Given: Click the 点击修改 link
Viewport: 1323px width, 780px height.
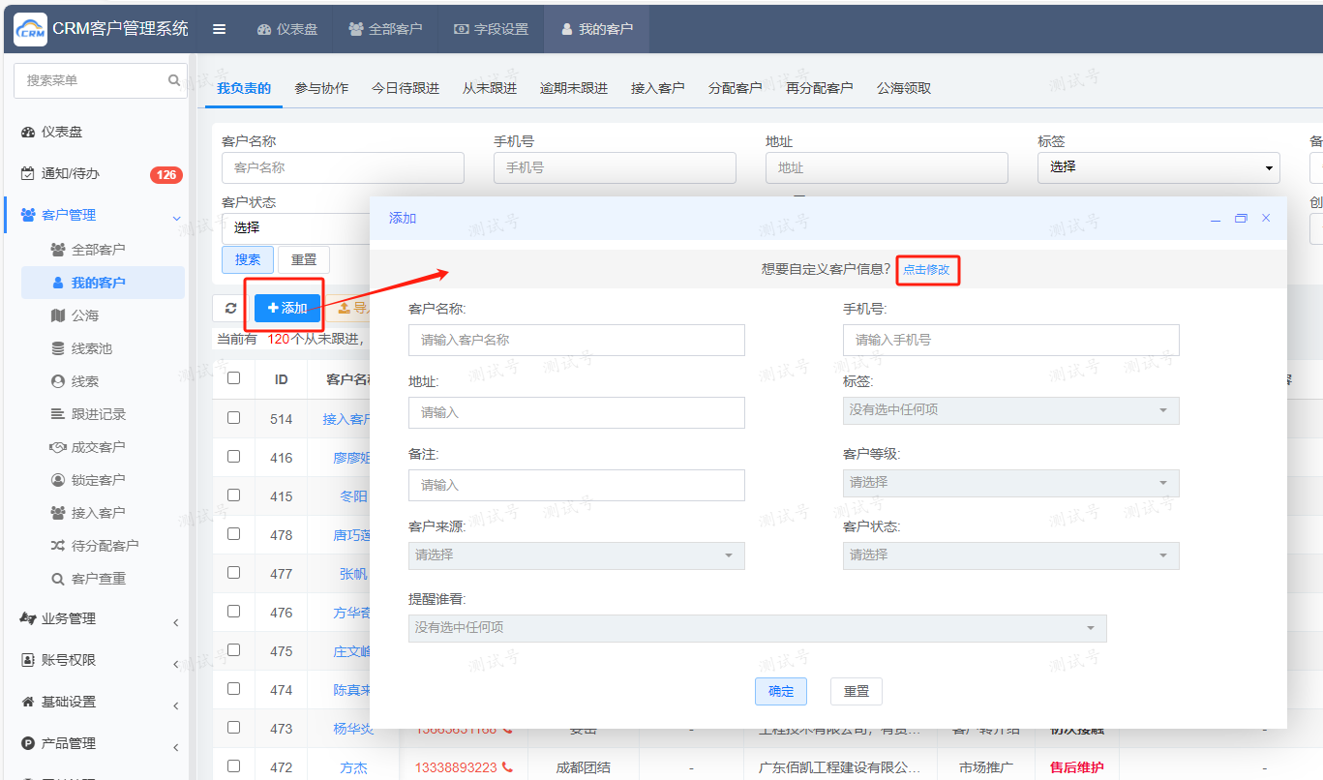Looking at the screenshot, I should (926, 270).
